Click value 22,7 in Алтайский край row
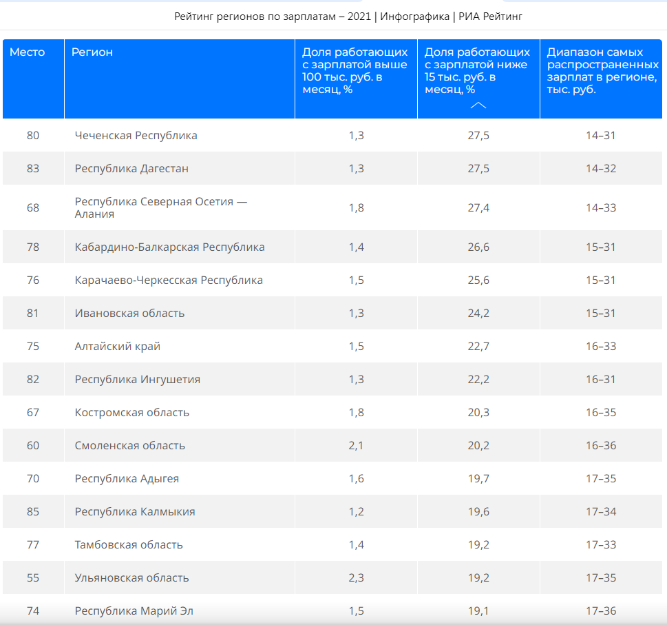 (478, 346)
